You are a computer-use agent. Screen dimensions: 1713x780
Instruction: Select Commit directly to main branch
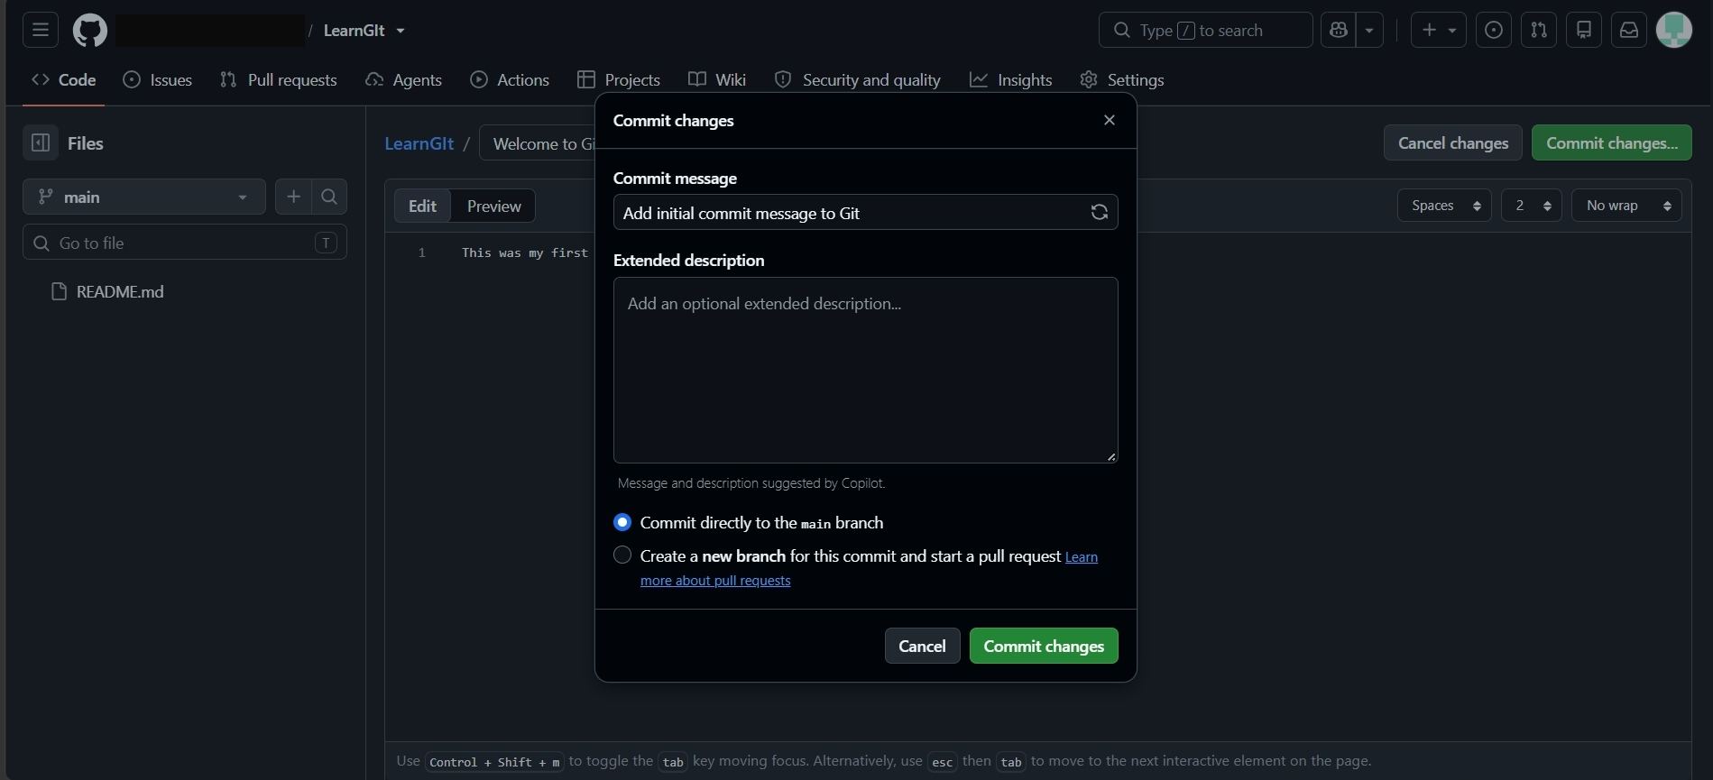click(x=622, y=522)
